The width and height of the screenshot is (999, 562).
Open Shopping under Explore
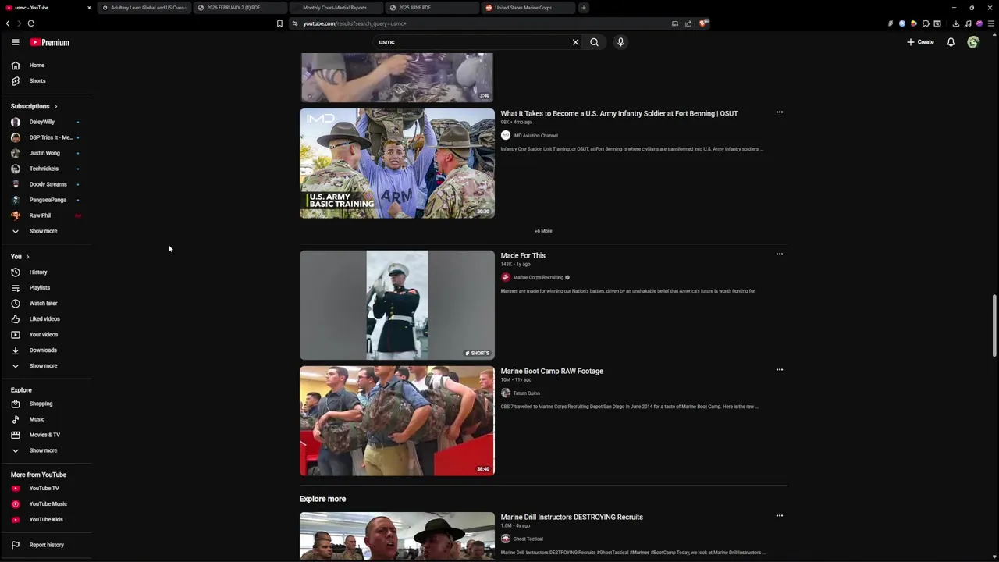(x=41, y=404)
